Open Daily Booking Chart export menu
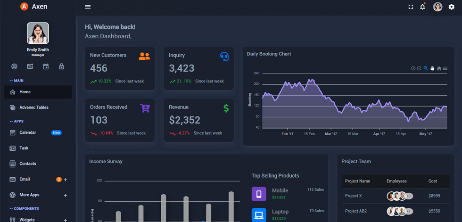 coord(445,68)
